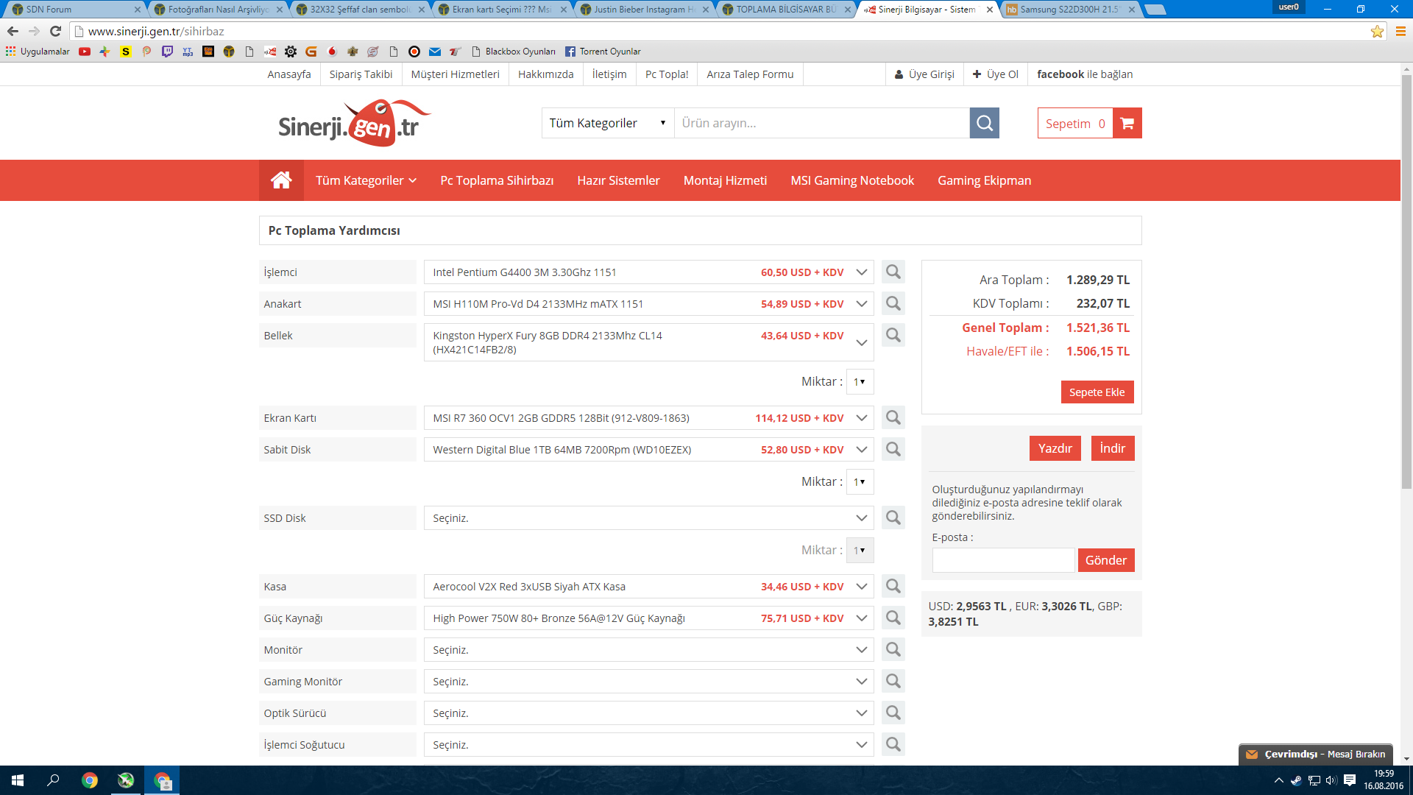Click magnifier icon beside Ekran Kartı row
The width and height of the screenshot is (1413, 795).
coord(893,417)
